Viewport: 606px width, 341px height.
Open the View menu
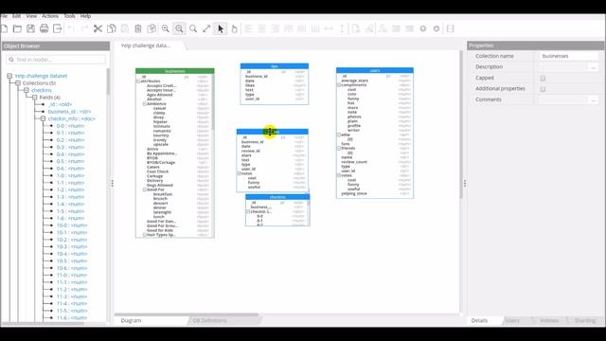pyautogui.click(x=31, y=16)
